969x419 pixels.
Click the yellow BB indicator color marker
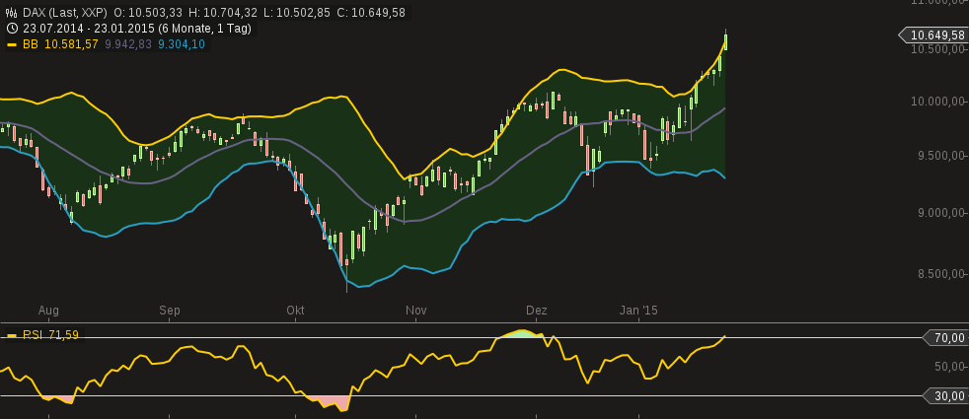click(11, 44)
